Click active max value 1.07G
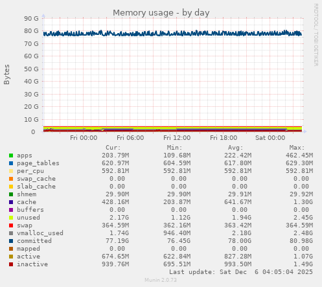Viewport: 322px width, 287px height. tap(303, 257)
